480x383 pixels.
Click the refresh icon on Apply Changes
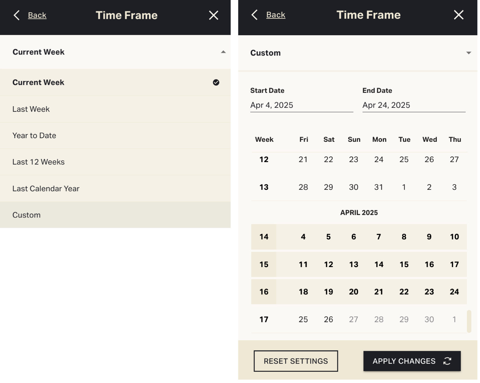[447, 361]
